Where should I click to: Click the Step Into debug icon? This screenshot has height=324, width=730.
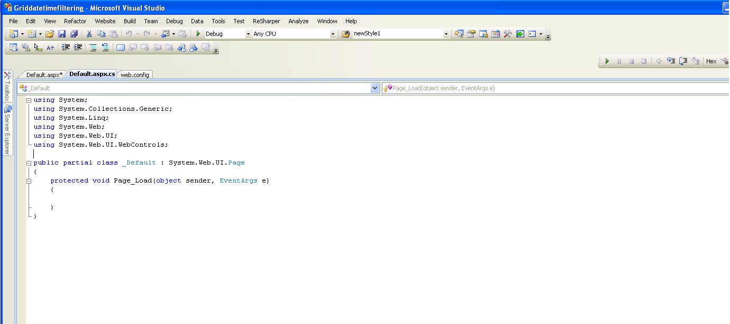671,61
